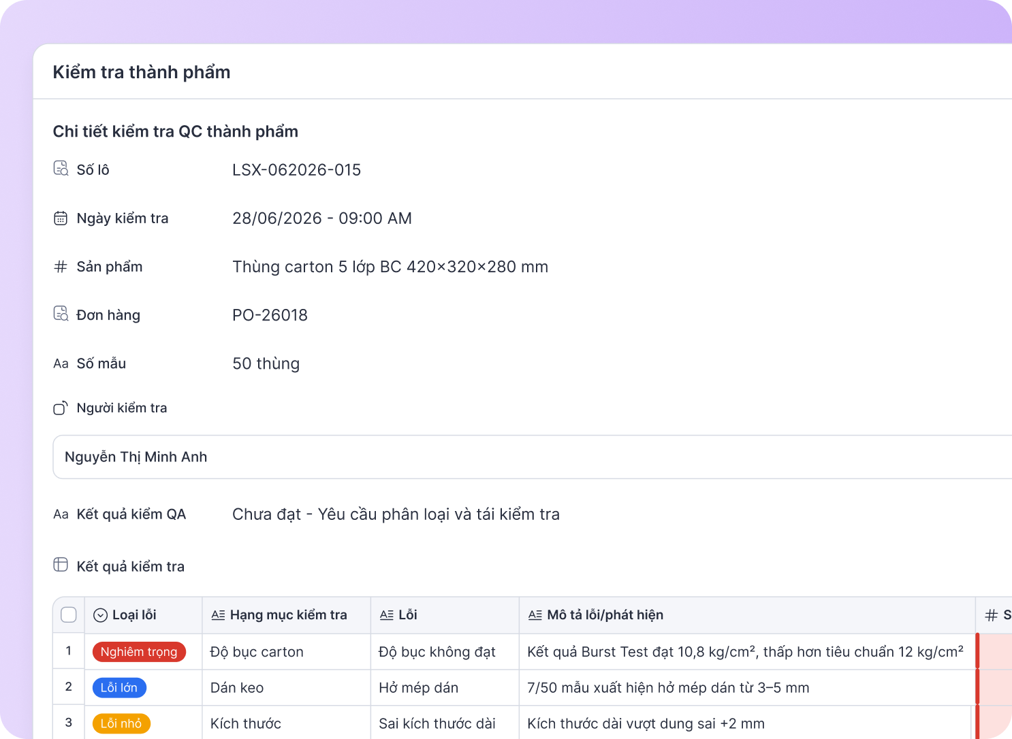1012x739 pixels.
Task: Select row number 1 in the table
Action: [69, 651]
